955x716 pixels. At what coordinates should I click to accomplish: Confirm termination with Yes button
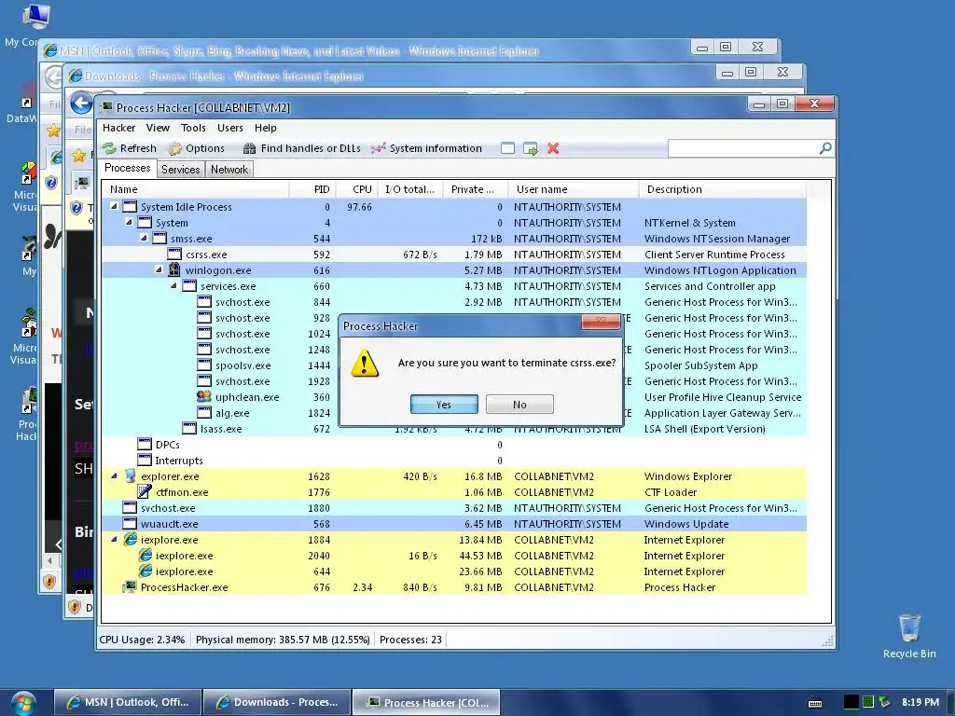(x=444, y=405)
